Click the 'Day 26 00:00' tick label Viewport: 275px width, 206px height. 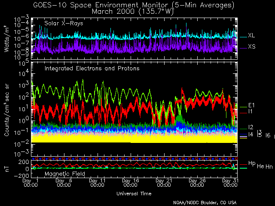pos(197,183)
